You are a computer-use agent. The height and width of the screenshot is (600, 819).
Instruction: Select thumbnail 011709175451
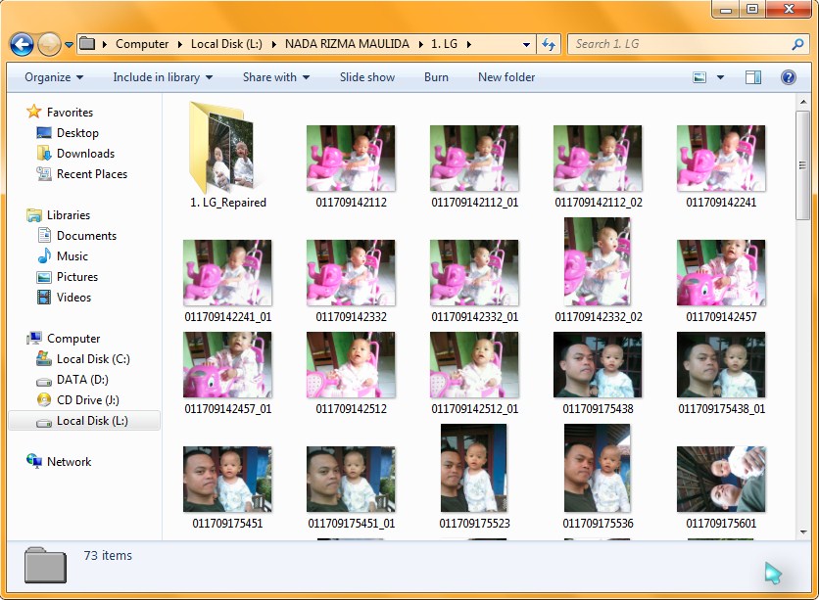pyautogui.click(x=227, y=480)
